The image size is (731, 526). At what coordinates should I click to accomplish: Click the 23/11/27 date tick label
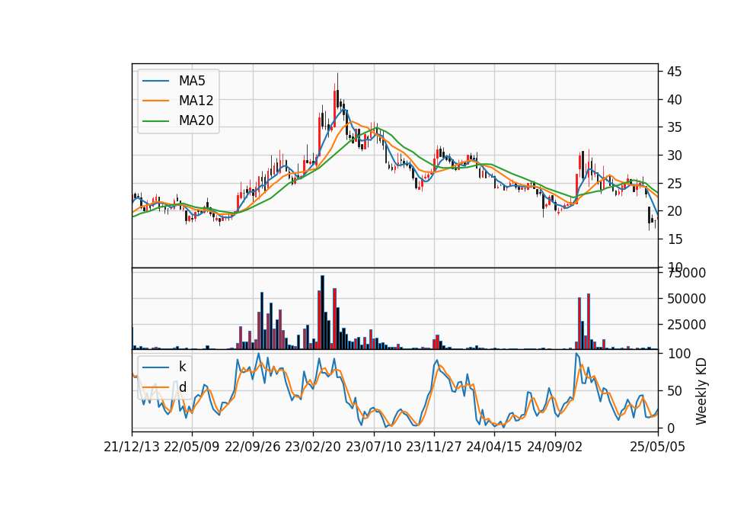click(x=433, y=447)
